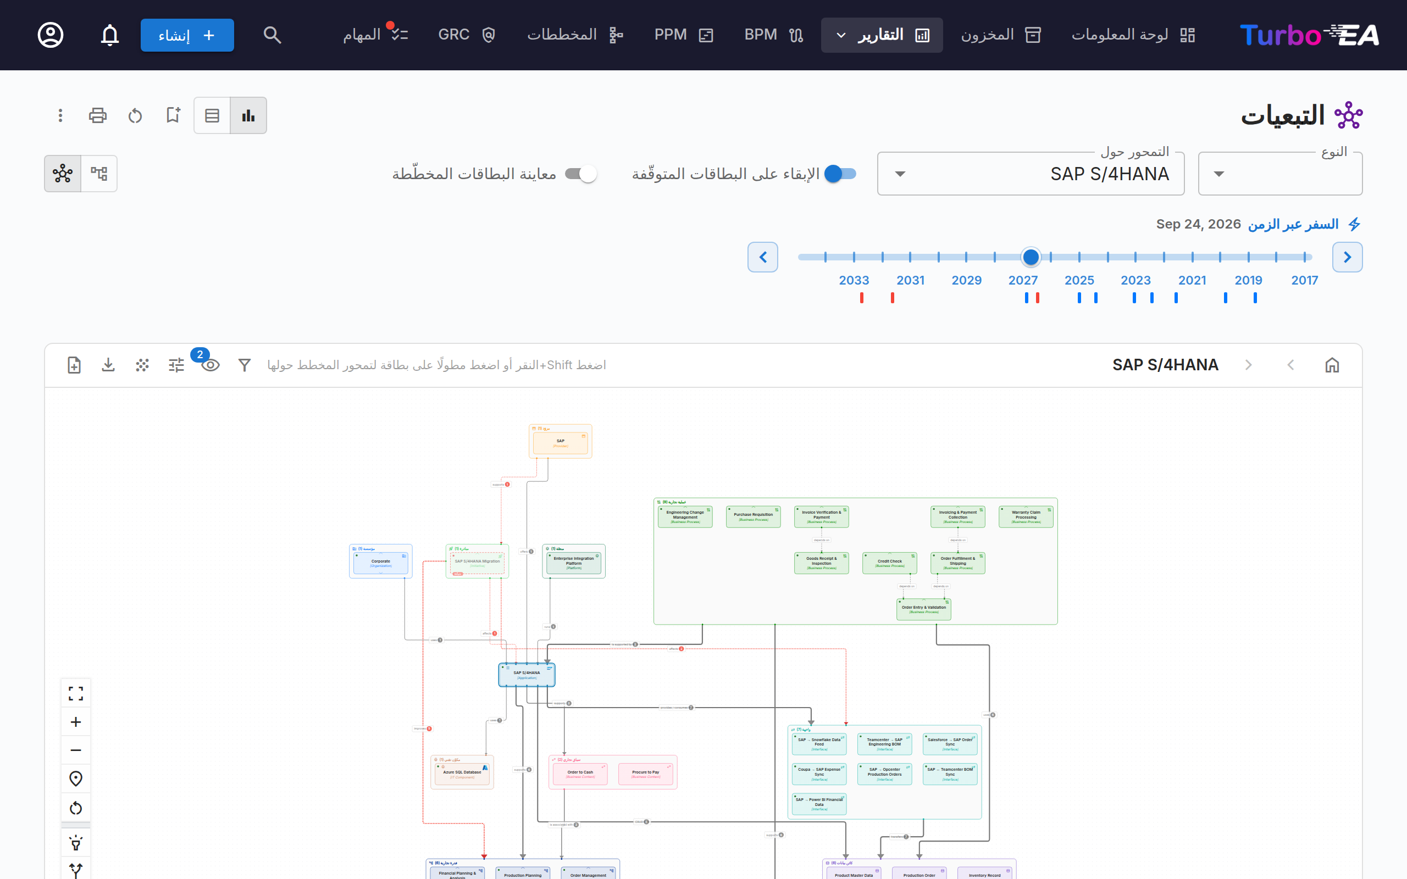Jump timeline to 2033 label
This screenshot has width=1407, height=879.
click(x=854, y=280)
